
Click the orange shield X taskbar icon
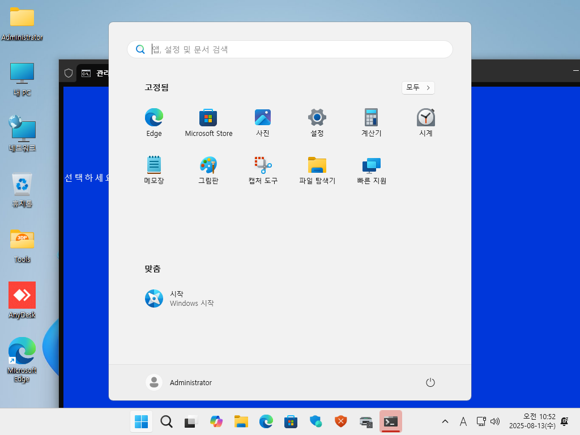click(340, 421)
